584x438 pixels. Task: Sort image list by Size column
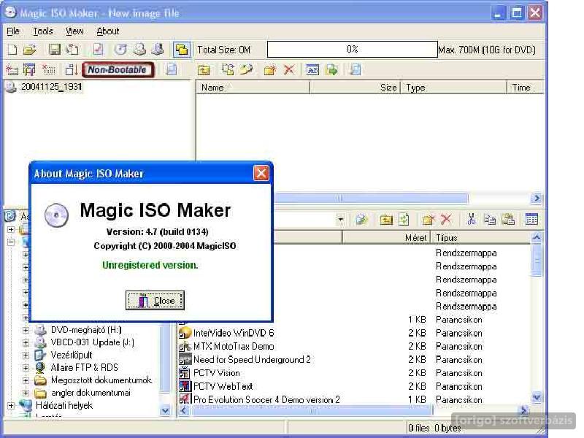(355, 88)
